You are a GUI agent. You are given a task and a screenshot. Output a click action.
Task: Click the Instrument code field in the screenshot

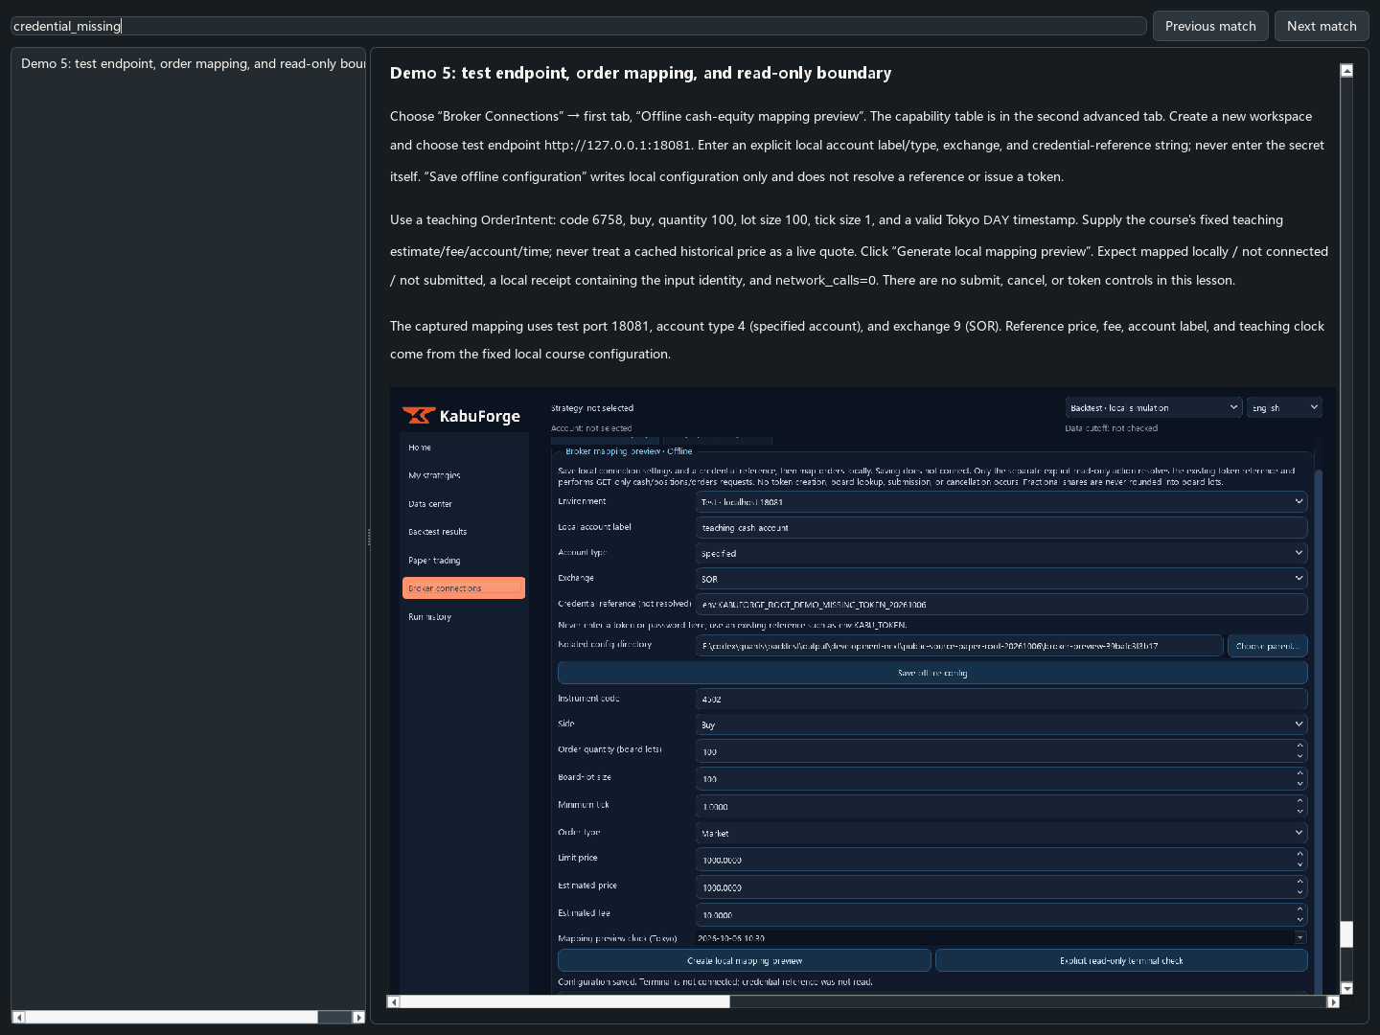1001,699
